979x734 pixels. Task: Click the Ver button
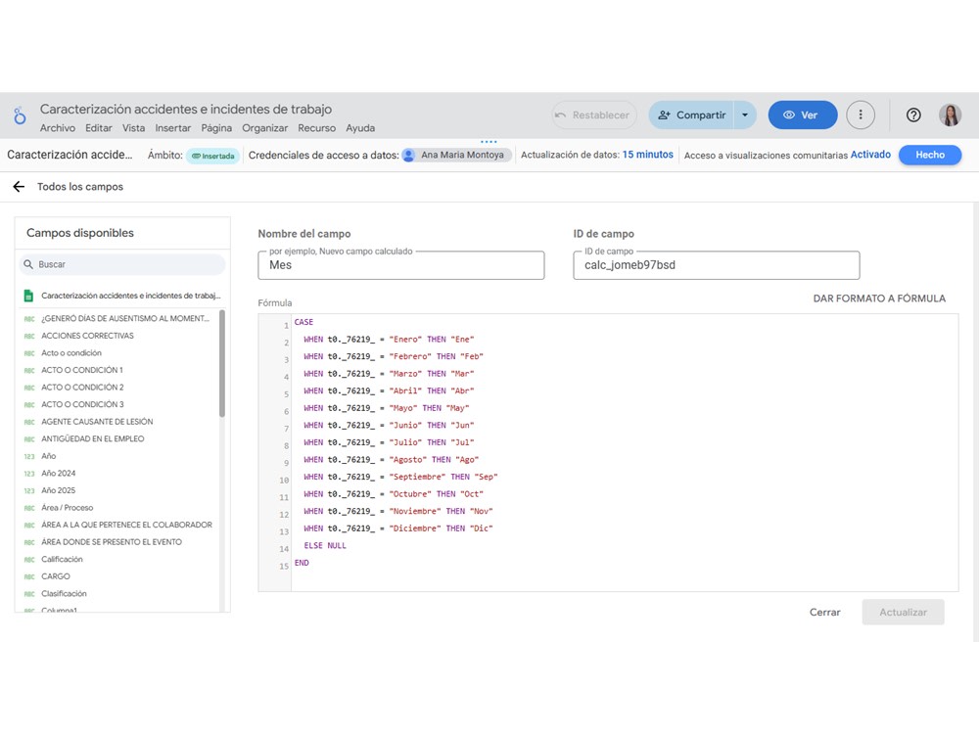pyautogui.click(x=803, y=115)
